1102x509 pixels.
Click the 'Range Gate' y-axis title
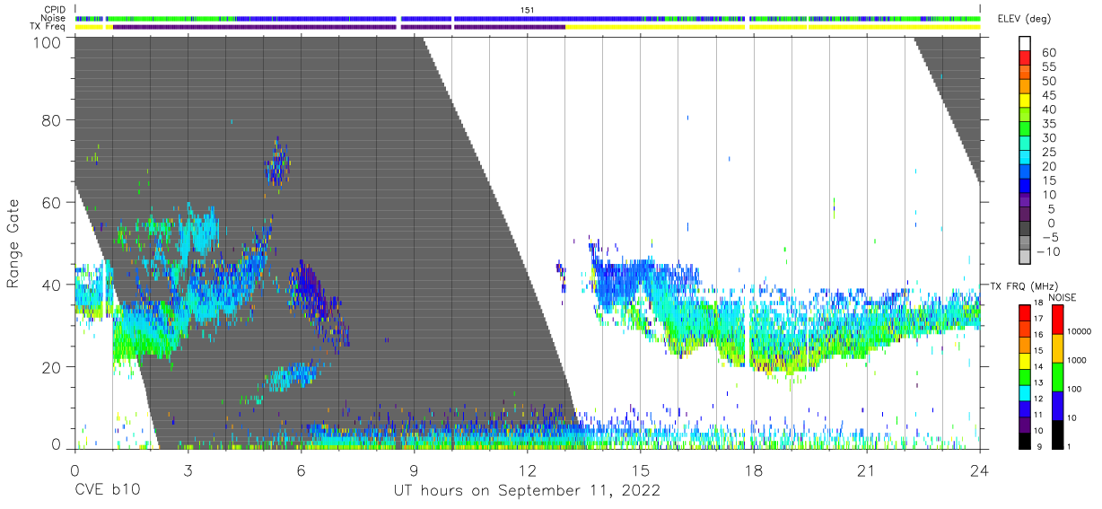(x=13, y=244)
